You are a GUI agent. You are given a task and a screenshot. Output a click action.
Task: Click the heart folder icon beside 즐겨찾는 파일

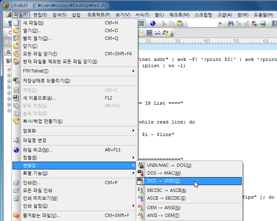point(16,215)
